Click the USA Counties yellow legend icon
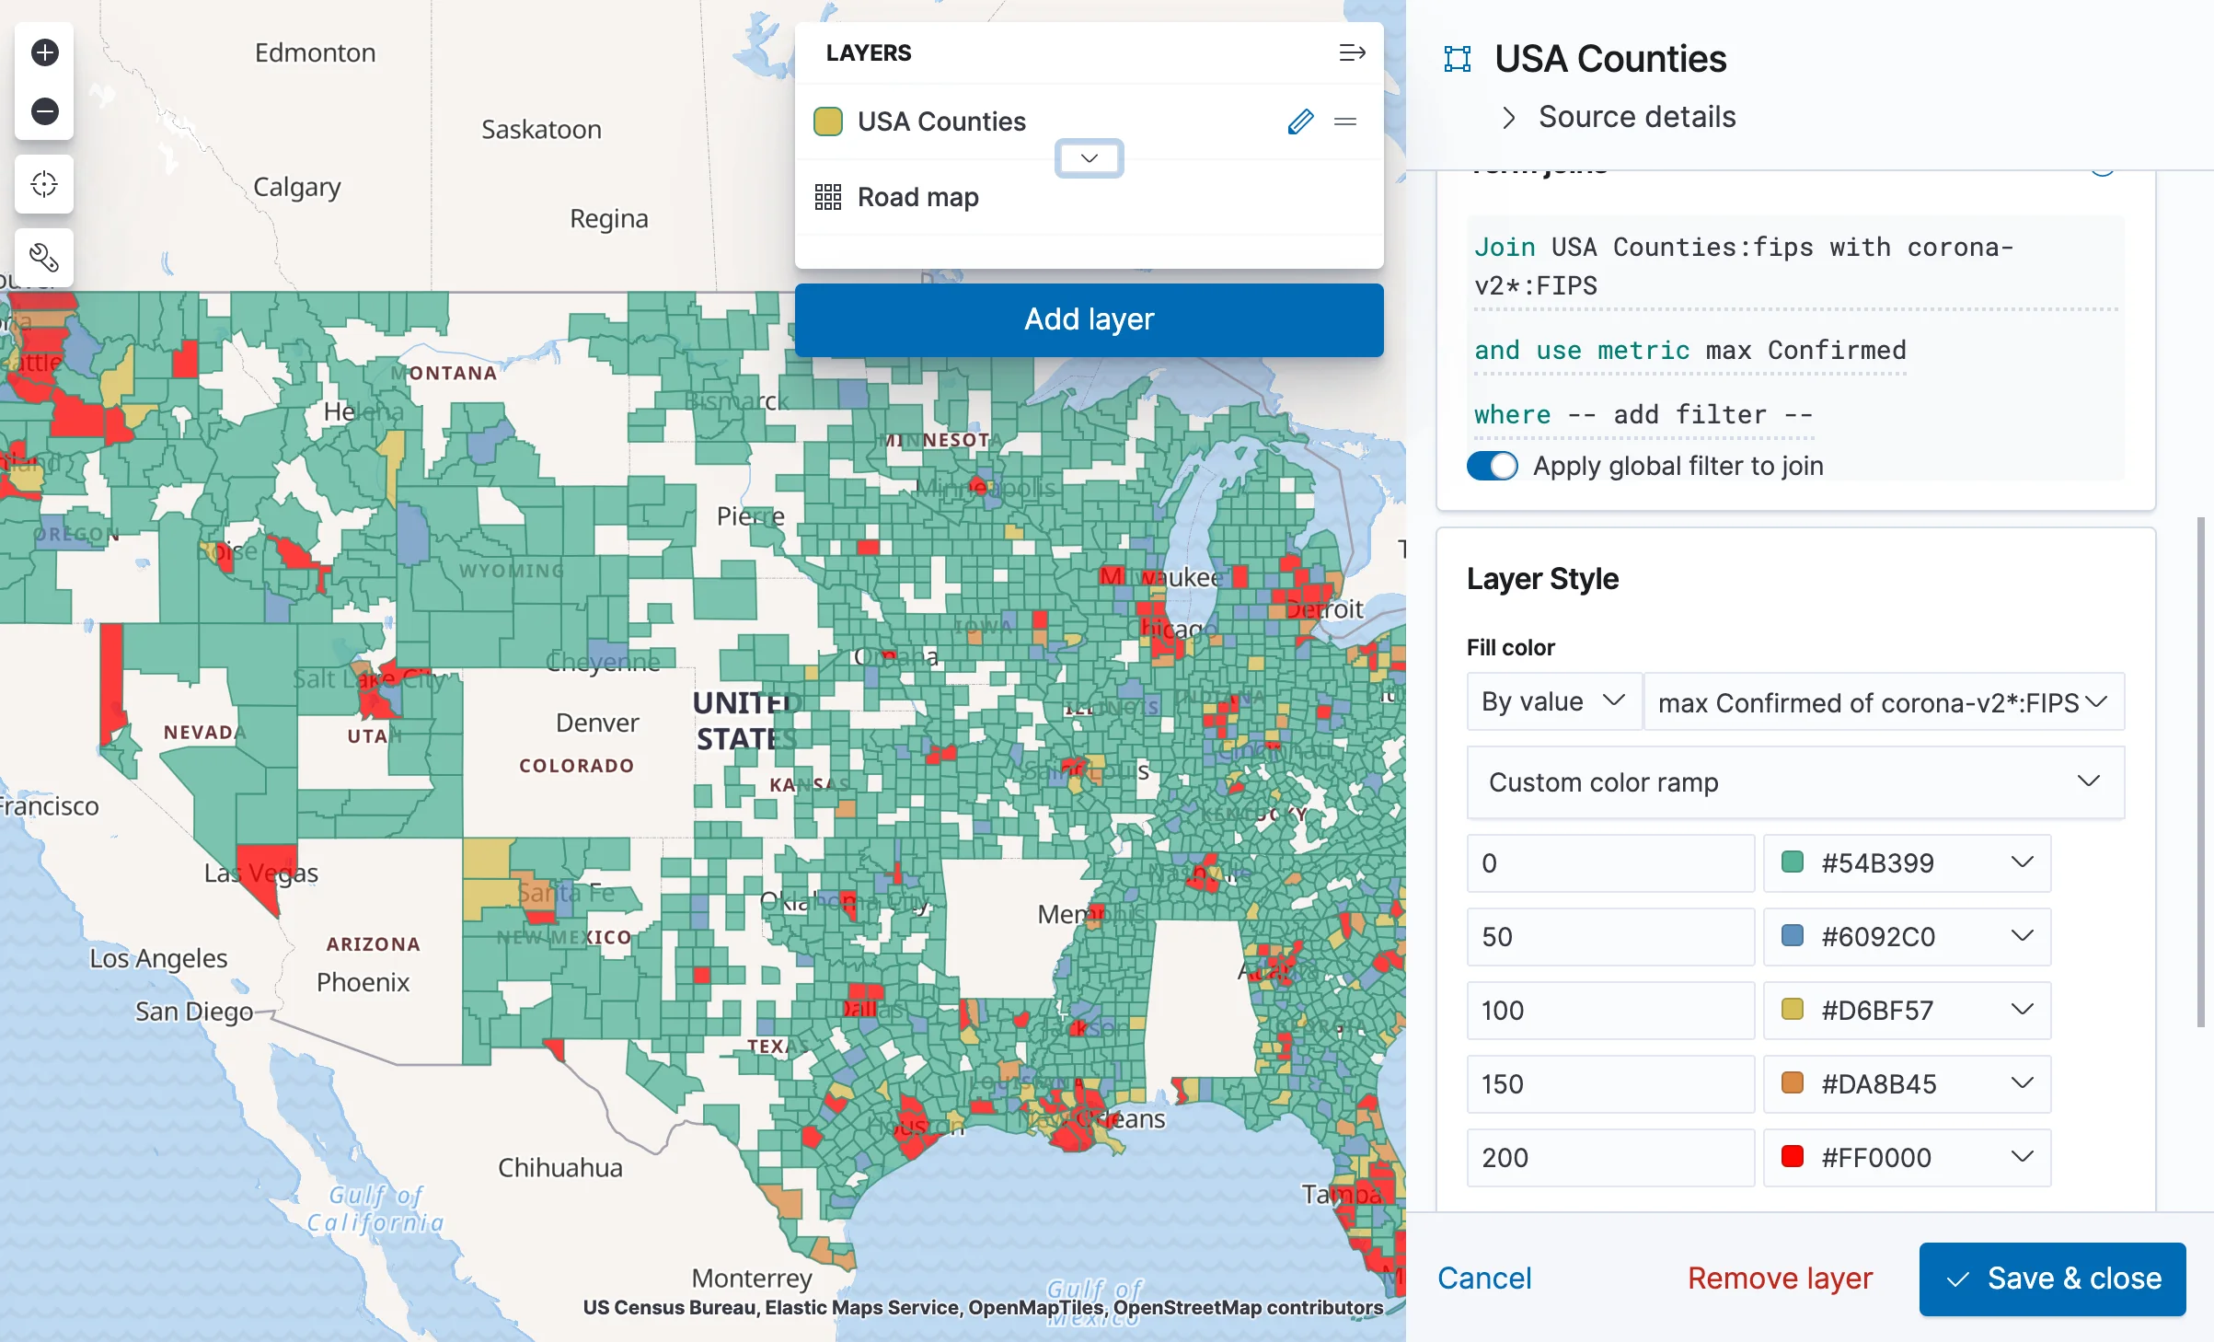Screen dimensions: 2214x1342 pyautogui.click(x=827, y=121)
